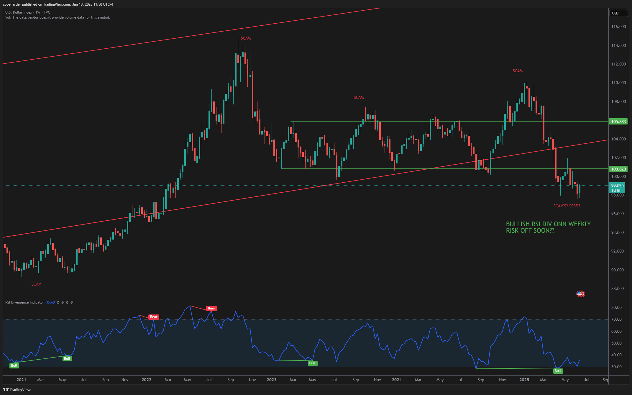Open the USD currency selector
Viewport: 632px width, 395px height.
click(x=618, y=13)
